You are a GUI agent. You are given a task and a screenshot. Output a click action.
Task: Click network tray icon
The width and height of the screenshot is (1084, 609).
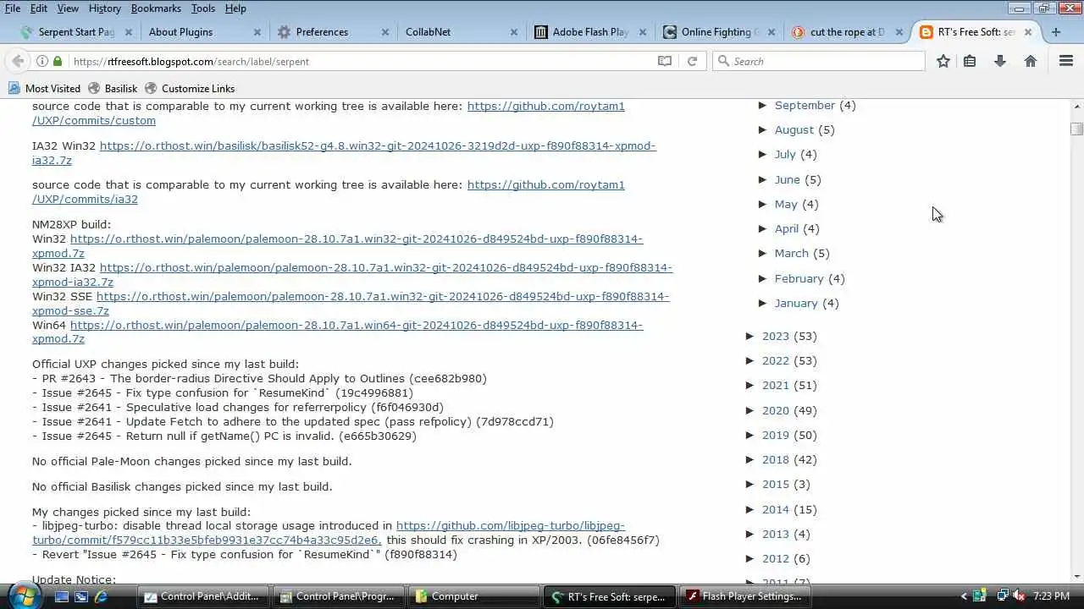pos(1002,596)
